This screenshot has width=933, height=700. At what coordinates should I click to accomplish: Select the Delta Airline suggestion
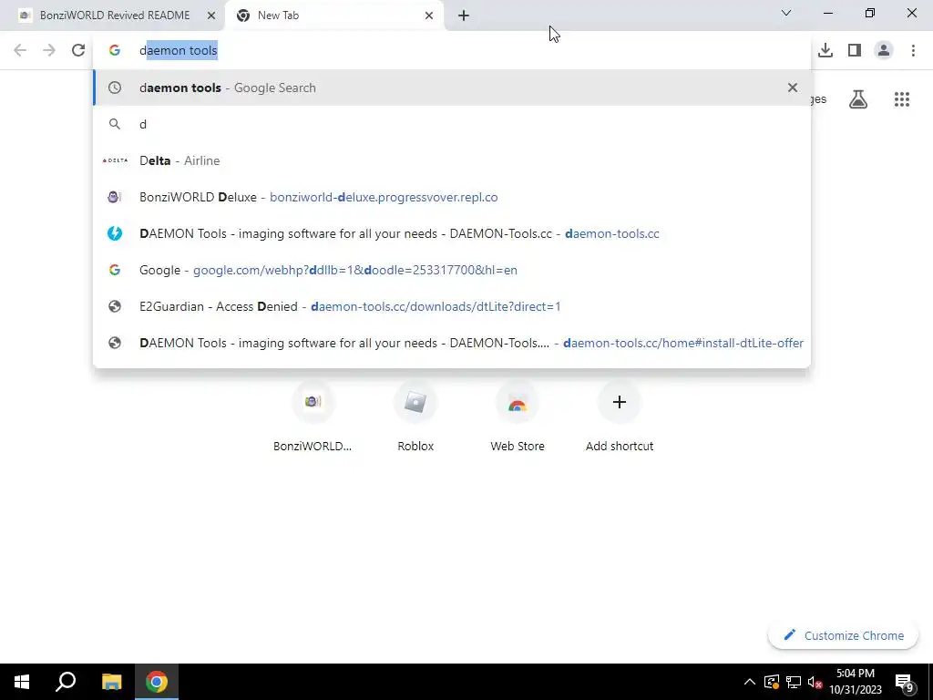[452, 160]
